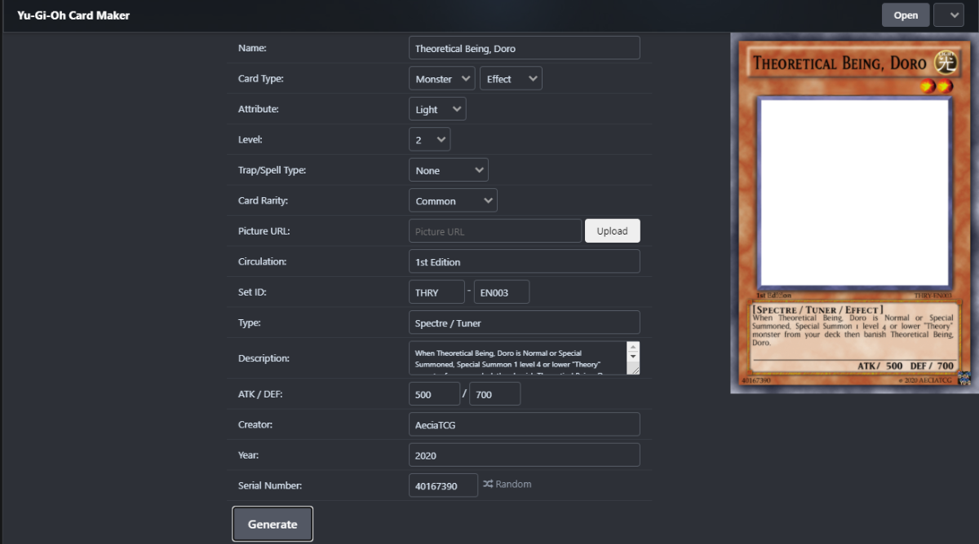Image resolution: width=979 pixels, height=544 pixels.
Task: Click the Year field 2020
Action: [x=524, y=455]
